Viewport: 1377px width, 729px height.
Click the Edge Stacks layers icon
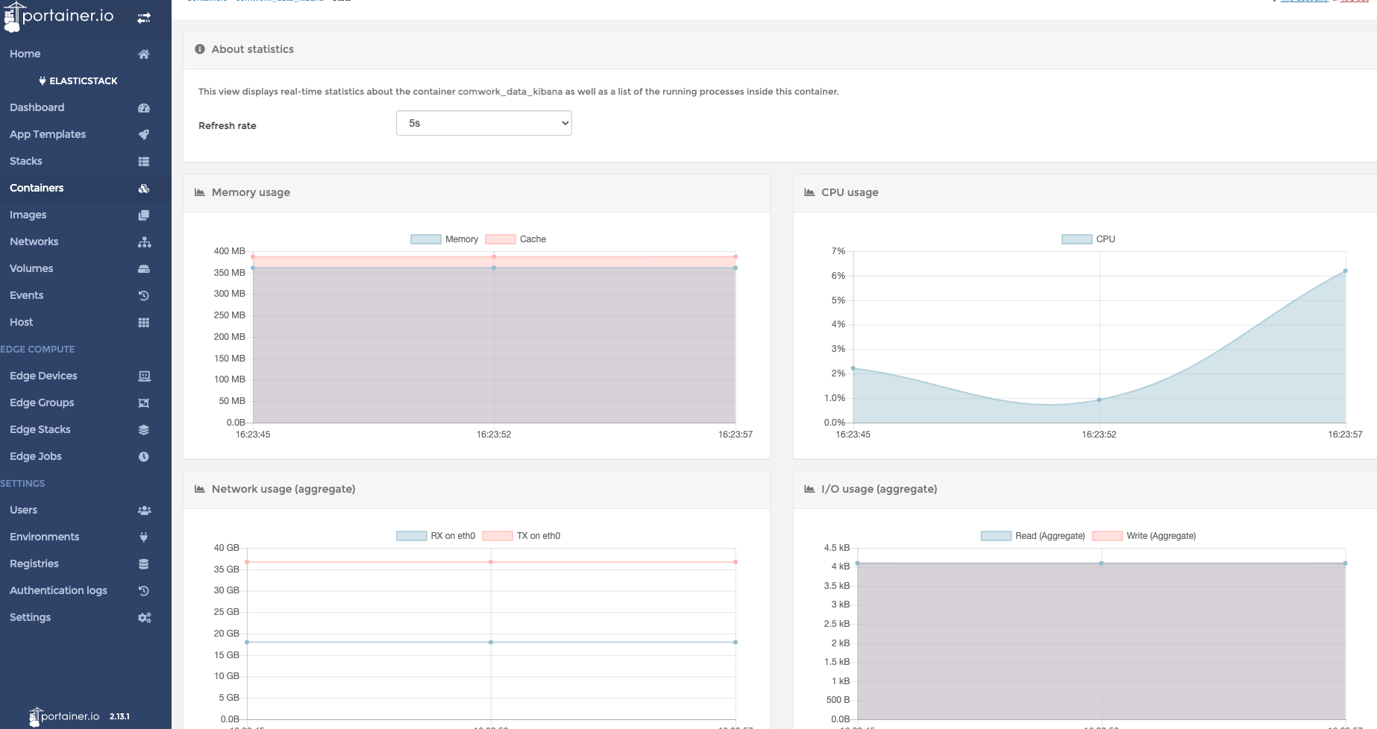point(144,430)
